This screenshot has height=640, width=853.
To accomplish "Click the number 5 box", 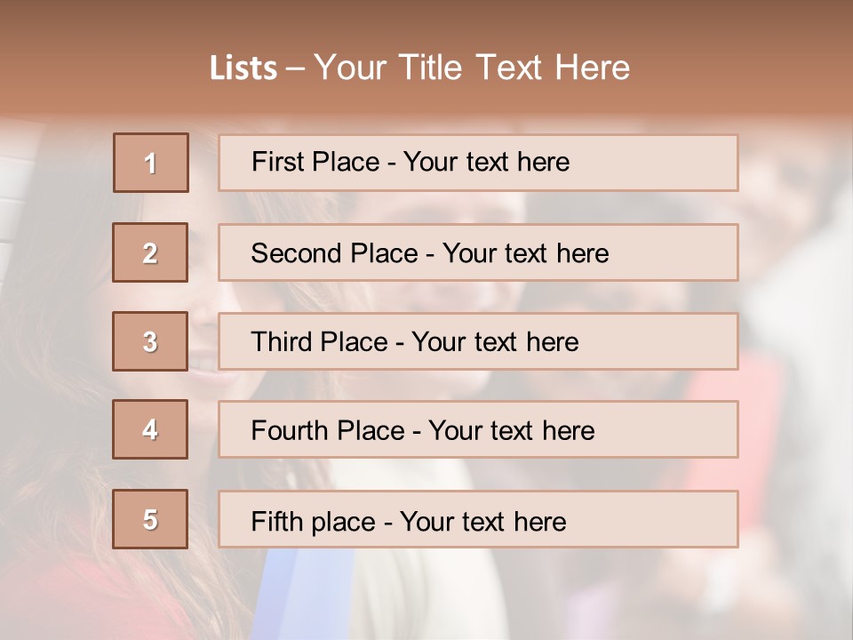I will (x=151, y=519).
